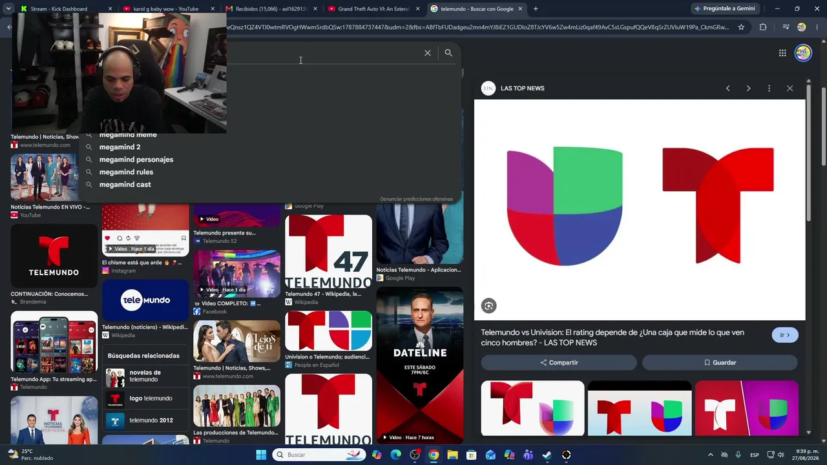Screen dimensions: 827x465
Task: Click the Ir button in preview panel
Action: 785,335
